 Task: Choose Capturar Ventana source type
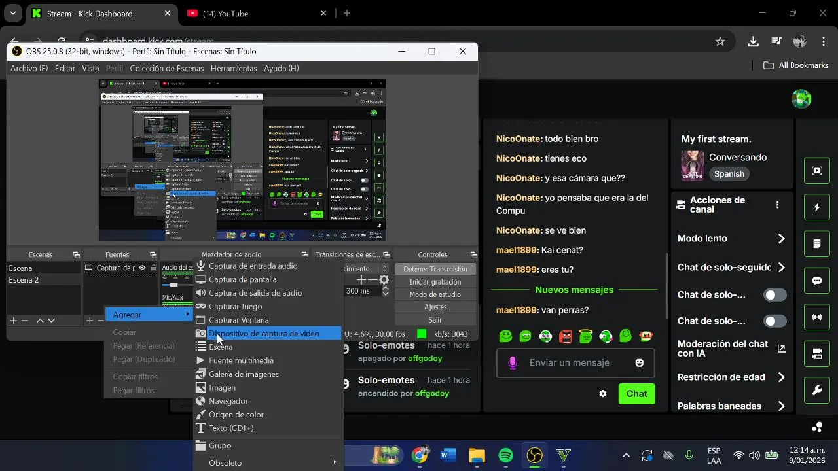click(268, 320)
